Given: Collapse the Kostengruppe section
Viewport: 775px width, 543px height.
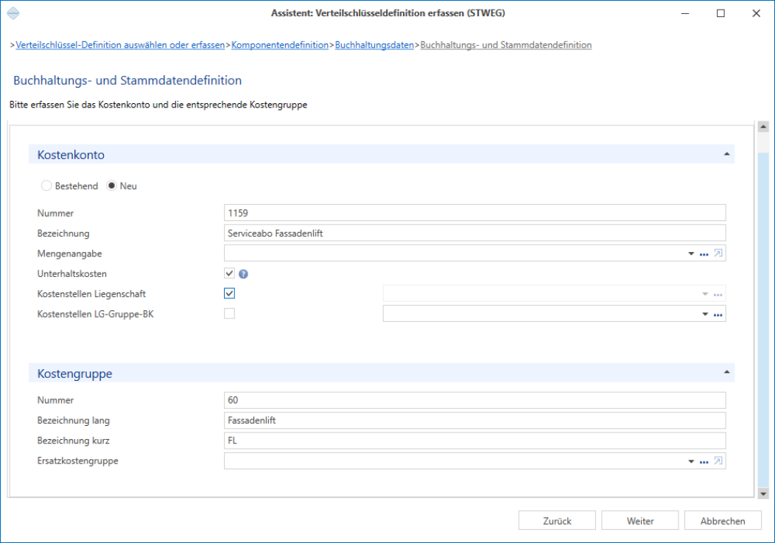Looking at the screenshot, I should click(726, 372).
